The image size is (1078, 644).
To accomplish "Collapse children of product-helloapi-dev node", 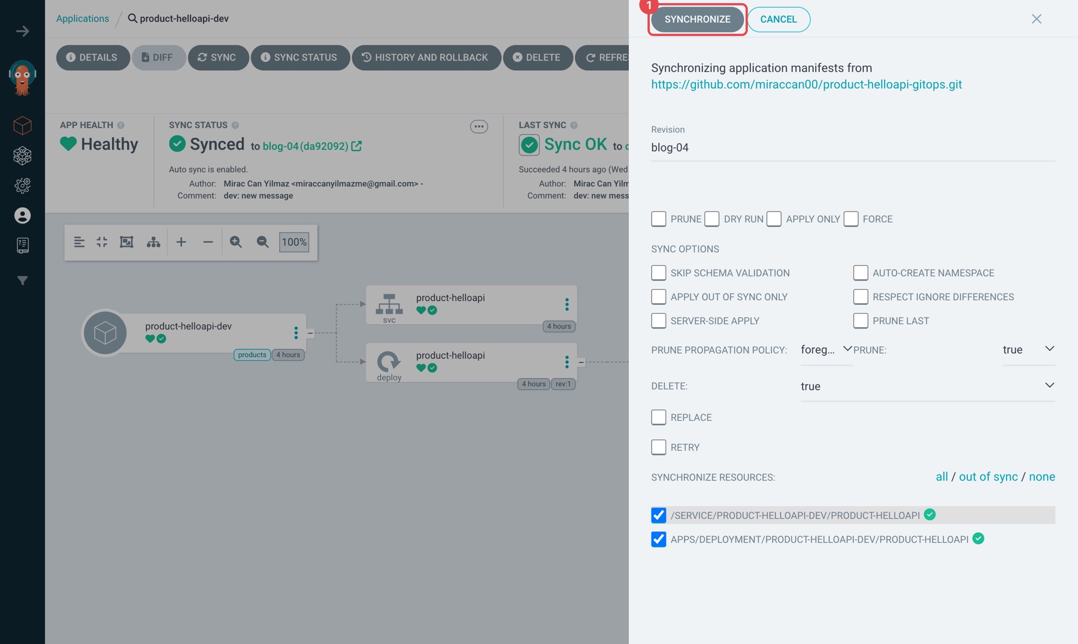I will click(310, 333).
